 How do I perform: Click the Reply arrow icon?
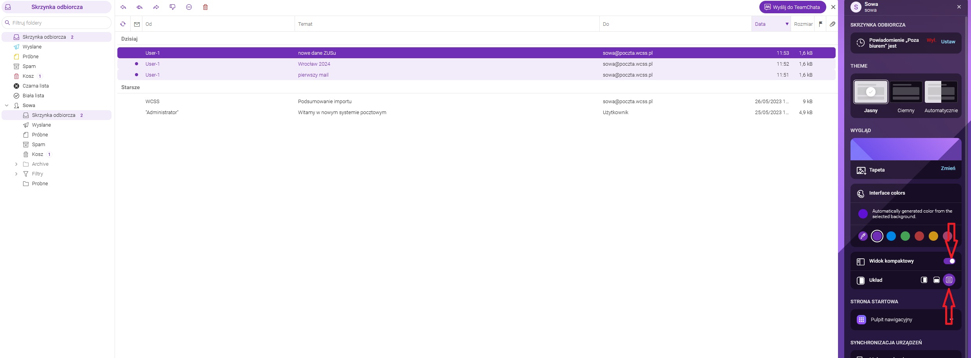point(123,7)
